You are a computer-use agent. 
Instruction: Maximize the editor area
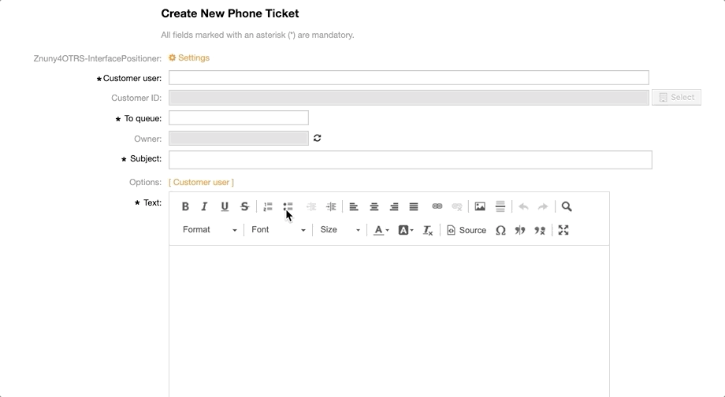click(x=563, y=230)
